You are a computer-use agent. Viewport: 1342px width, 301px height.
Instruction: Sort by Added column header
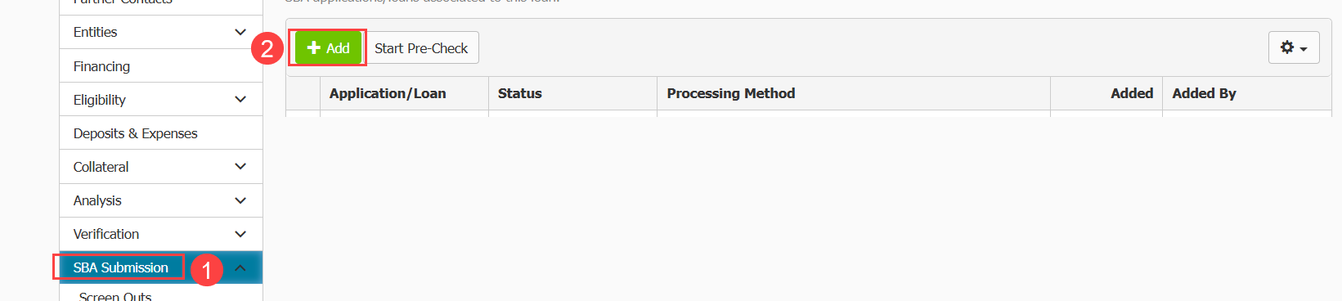1132,93
